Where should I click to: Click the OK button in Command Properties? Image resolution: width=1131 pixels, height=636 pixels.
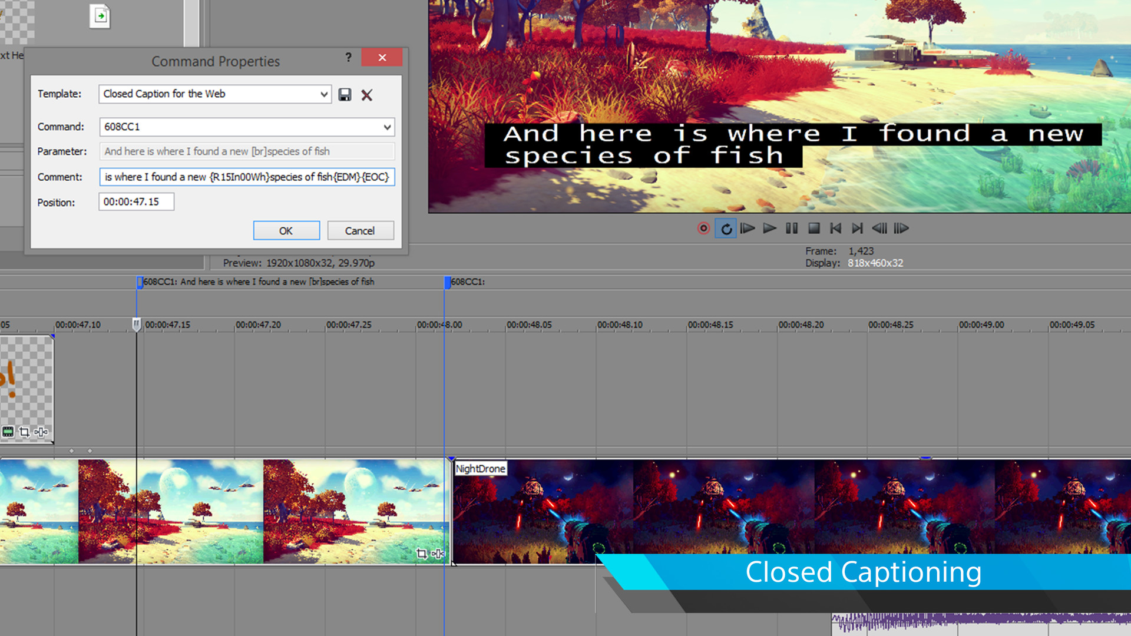click(x=286, y=231)
